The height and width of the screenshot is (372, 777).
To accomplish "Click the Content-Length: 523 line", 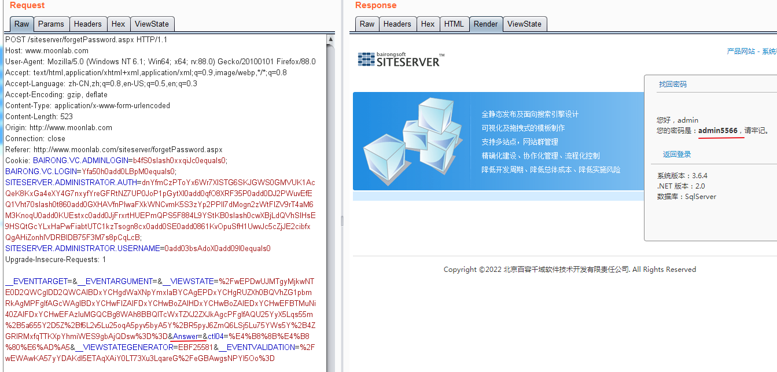I will coord(39,116).
